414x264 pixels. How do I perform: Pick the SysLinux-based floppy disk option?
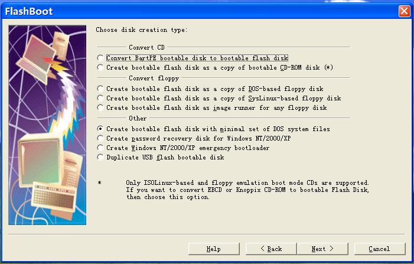tap(100, 99)
